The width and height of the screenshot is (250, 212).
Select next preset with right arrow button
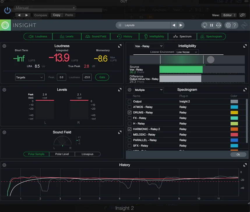coord(27,15)
